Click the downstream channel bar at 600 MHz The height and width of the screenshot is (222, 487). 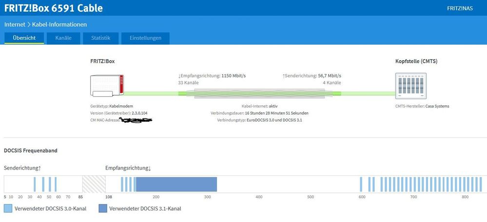pyautogui.click(x=361, y=184)
